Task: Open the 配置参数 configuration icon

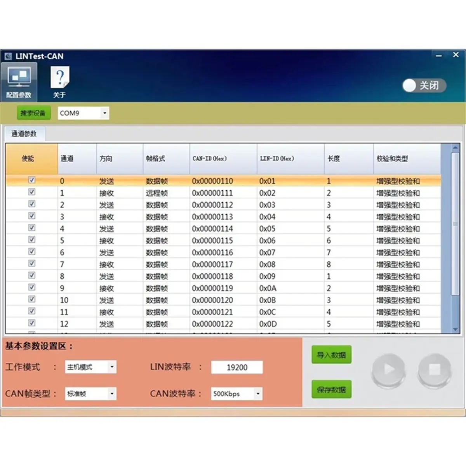Action: (x=19, y=82)
